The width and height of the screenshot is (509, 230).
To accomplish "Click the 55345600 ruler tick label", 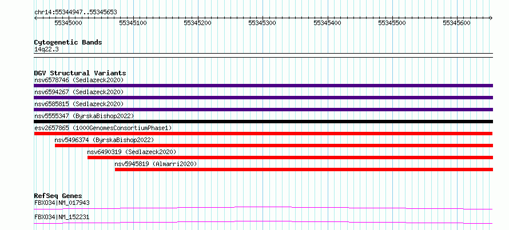I will 457,23.
